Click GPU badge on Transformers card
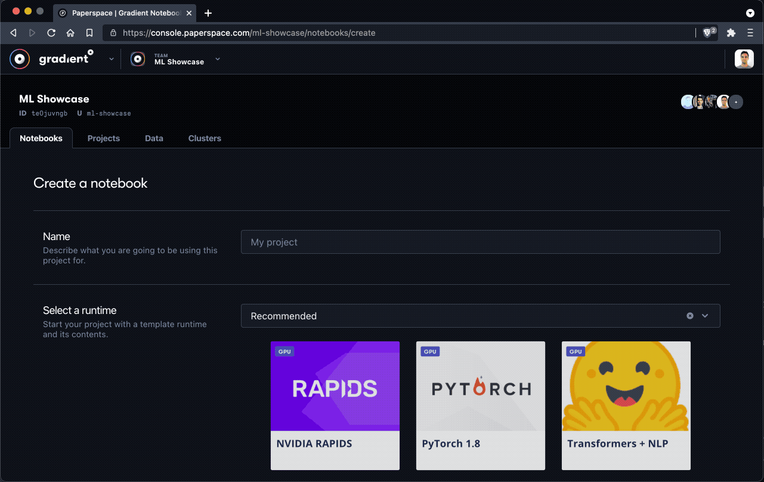This screenshot has height=482, width=764. coord(576,352)
